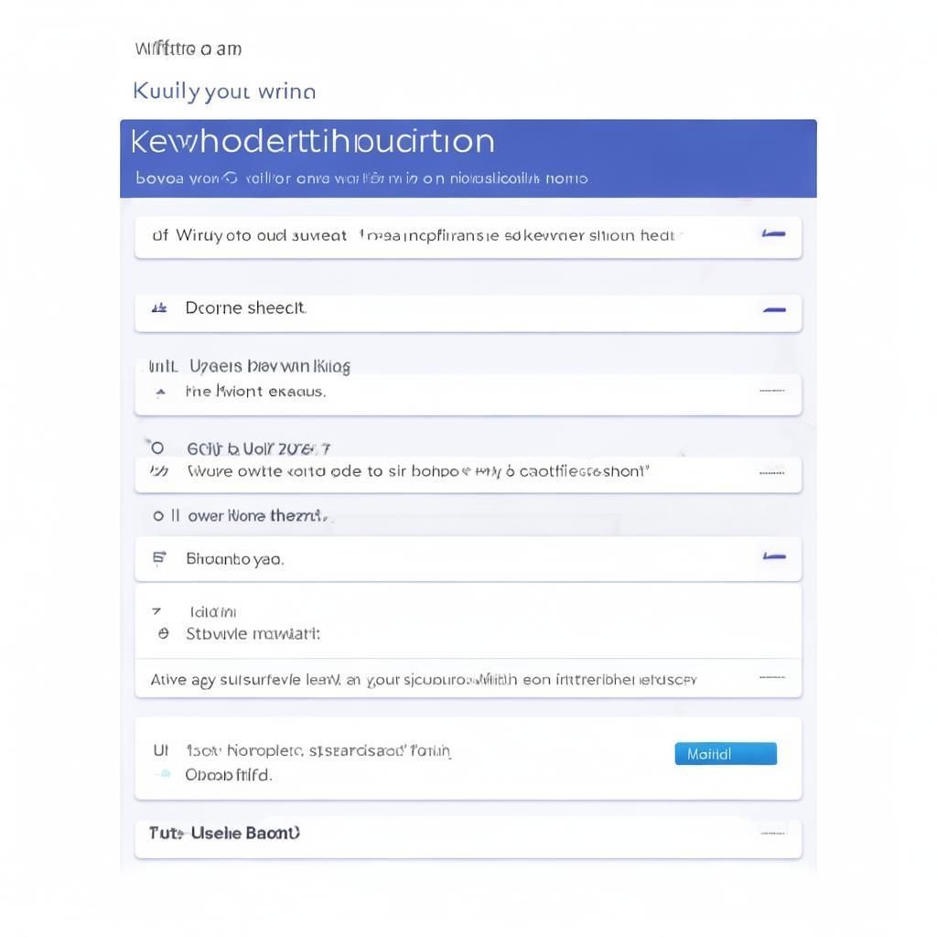937x937 pixels.
Task: Collapse the "Bhoonbo yaa" section using the dash
Action: pyautogui.click(x=774, y=556)
